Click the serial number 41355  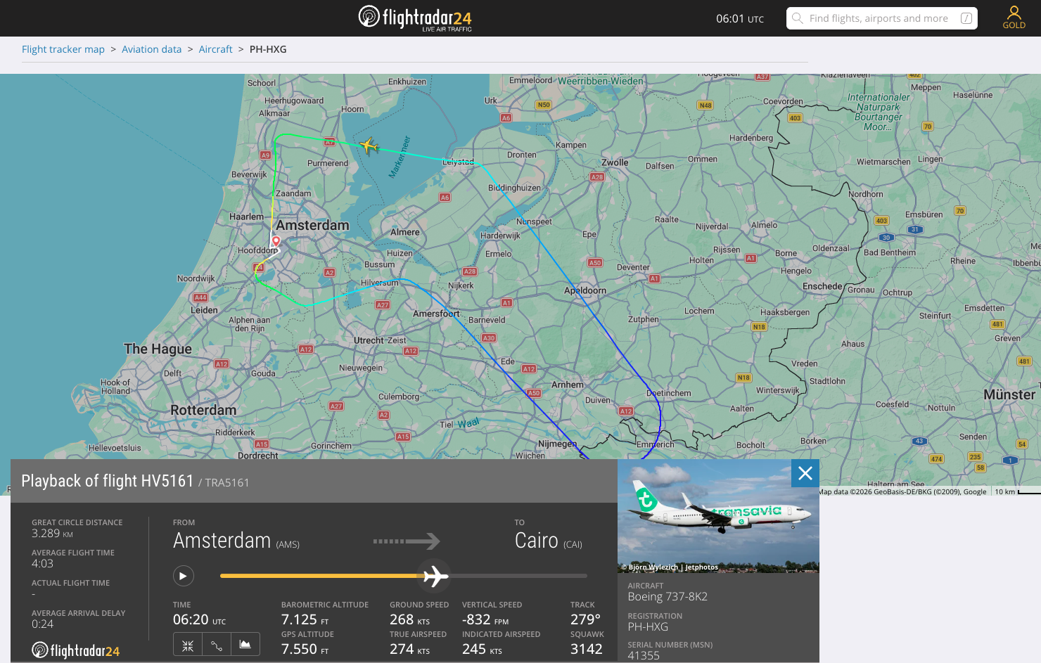644,656
